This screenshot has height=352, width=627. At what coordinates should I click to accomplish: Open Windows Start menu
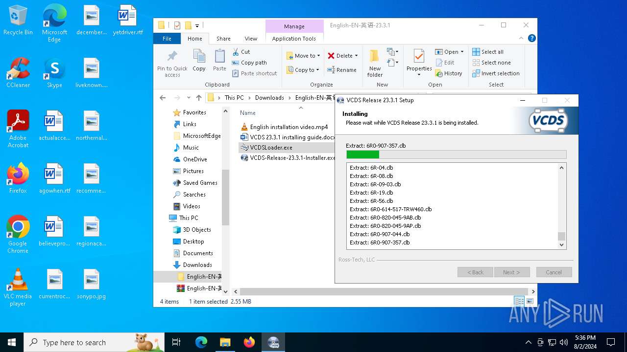click(12, 342)
